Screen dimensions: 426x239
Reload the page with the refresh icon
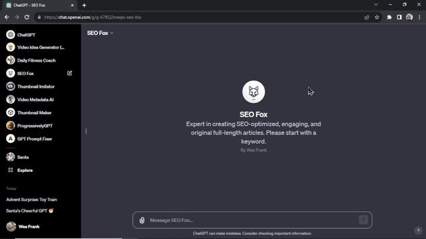coord(27,17)
